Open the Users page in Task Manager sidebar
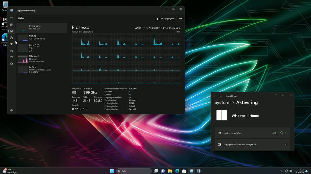Viewport: 311px width, 174px height. click(12, 51)
